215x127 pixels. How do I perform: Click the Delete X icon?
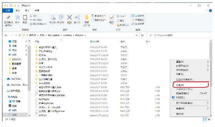(70, 18)
